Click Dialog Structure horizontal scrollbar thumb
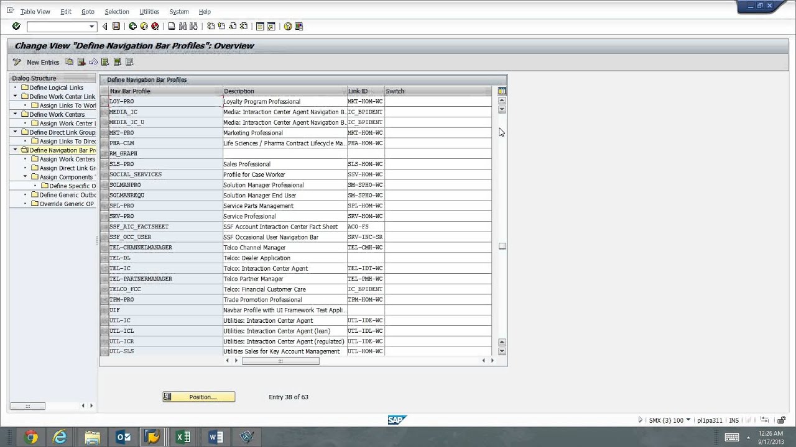Viewport: 796px width, 447px height. tap(27, 406)
